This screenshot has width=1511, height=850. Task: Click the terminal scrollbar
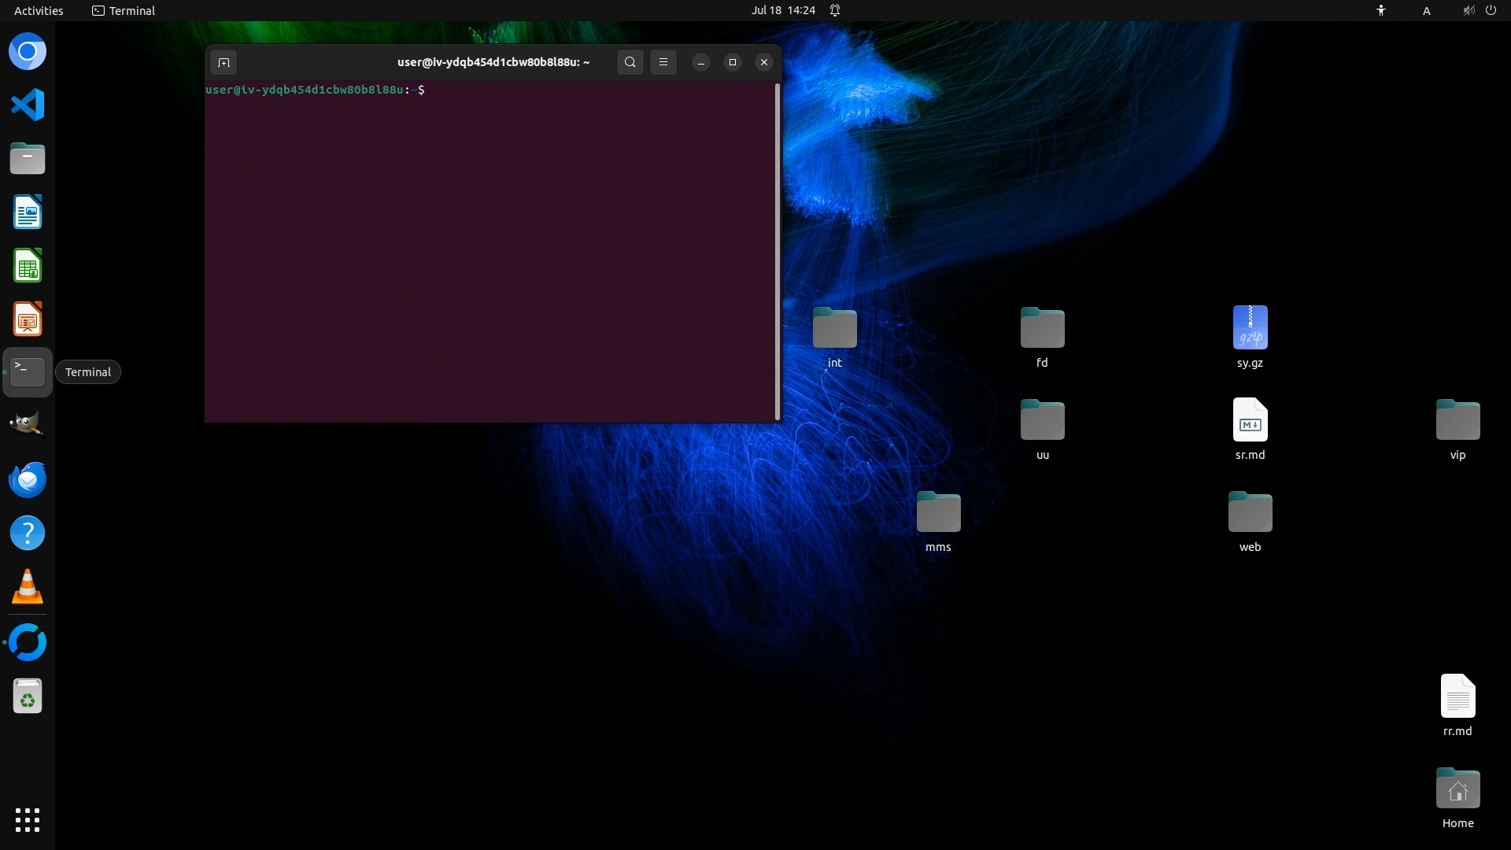click(778, 252)
